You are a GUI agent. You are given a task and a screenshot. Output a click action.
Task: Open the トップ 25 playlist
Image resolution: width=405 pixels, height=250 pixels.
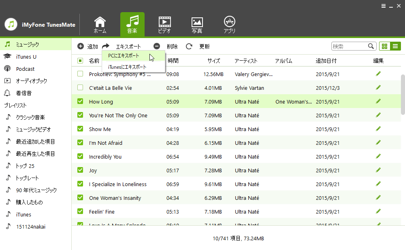click(x=36, y=166)
